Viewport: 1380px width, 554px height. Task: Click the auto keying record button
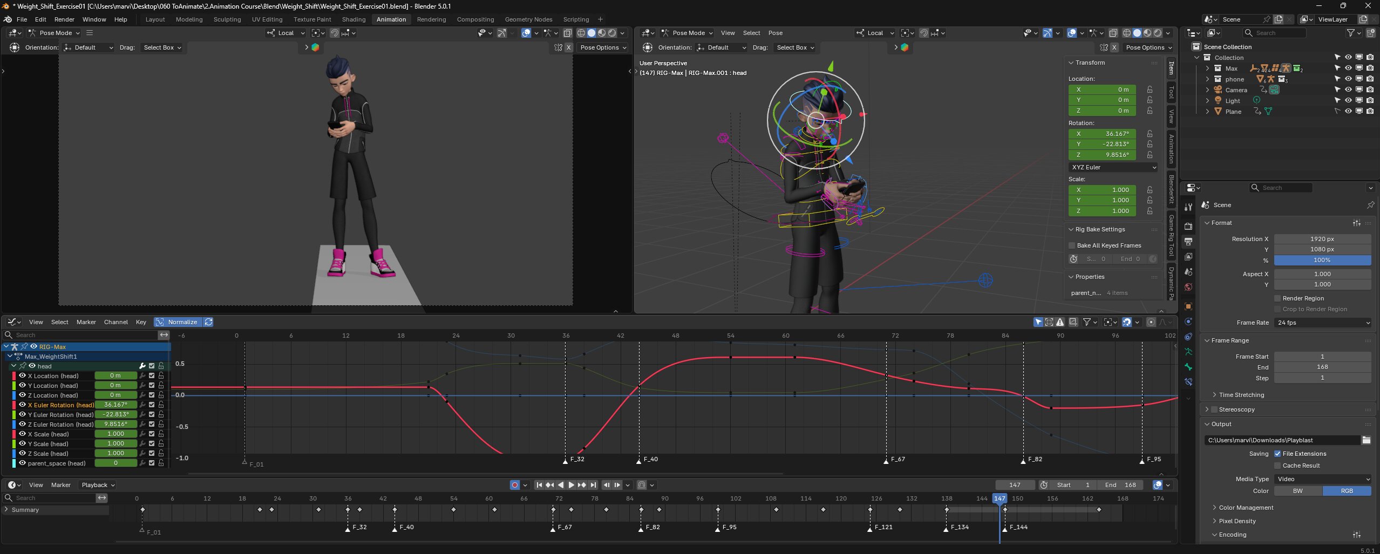[514, 485]
